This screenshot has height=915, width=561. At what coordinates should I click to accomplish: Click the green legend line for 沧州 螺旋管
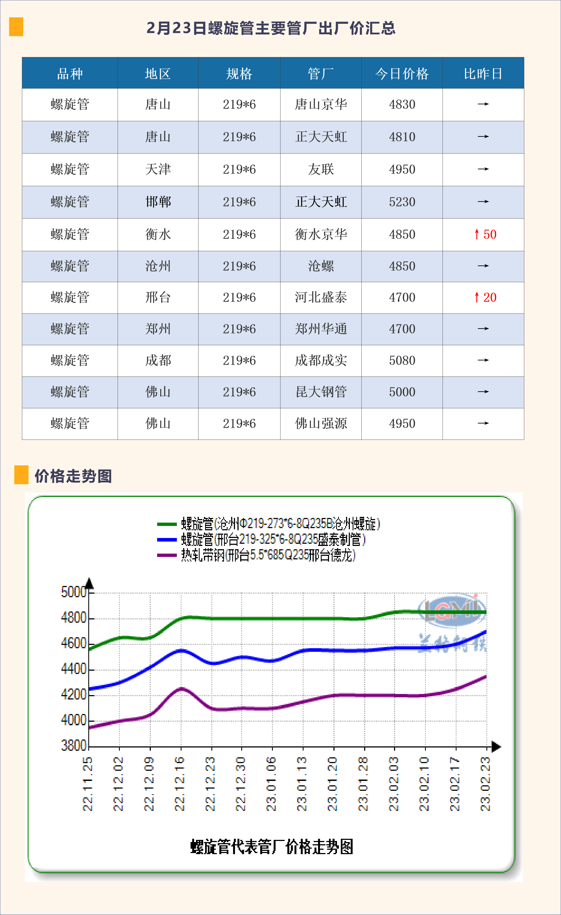pos(166,524)
